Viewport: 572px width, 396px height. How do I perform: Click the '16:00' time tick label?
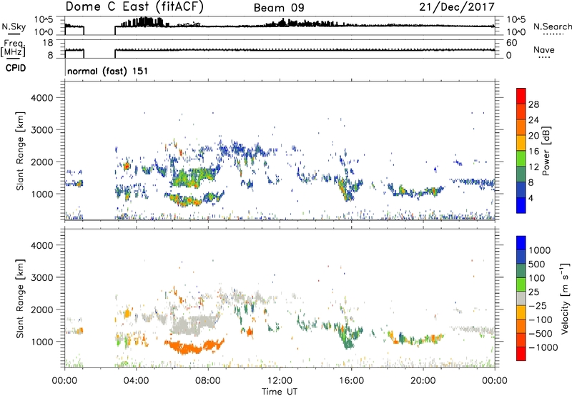tap(351, 381)
